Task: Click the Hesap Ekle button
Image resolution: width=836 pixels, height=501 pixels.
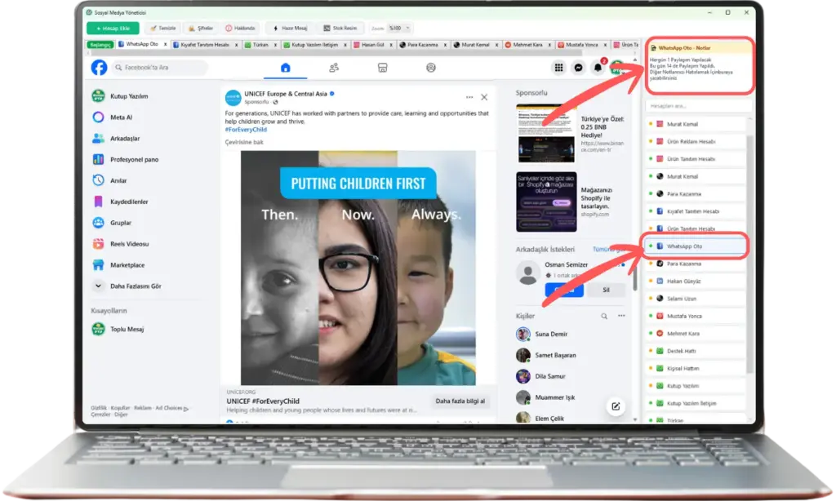Action: tap(113, 29)
